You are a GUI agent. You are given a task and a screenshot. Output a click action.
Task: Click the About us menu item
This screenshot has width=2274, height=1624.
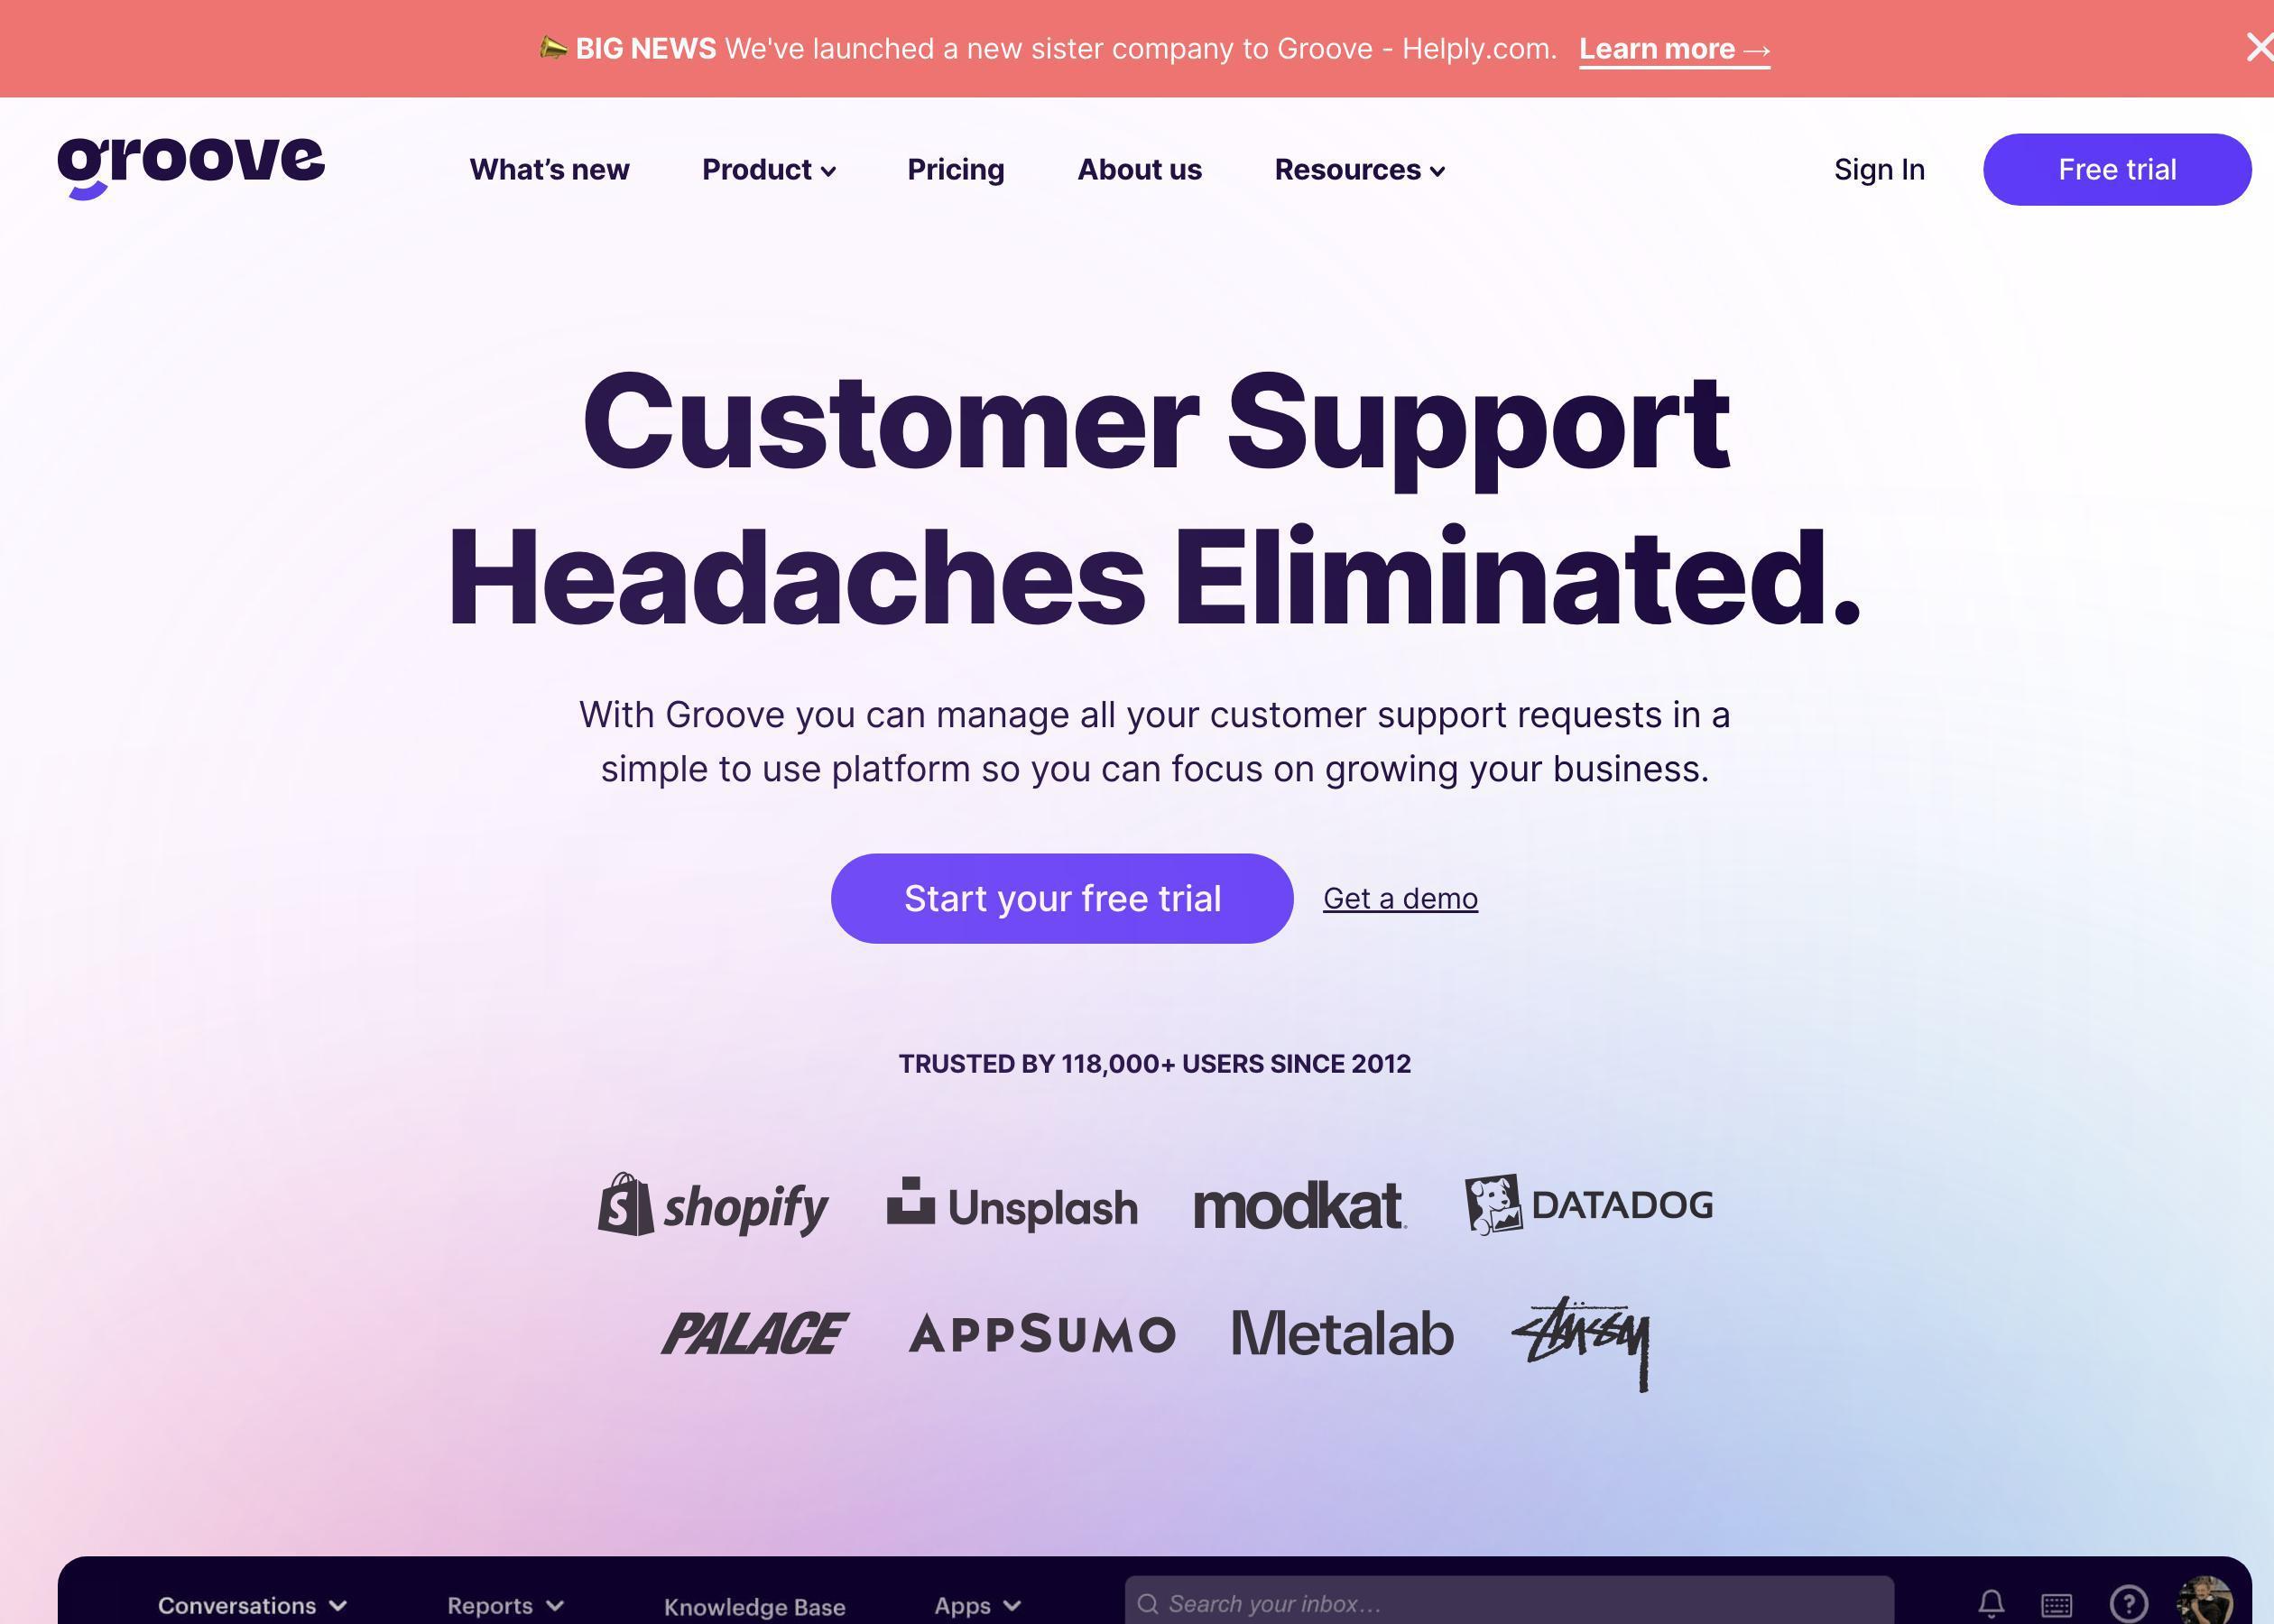(x=1141, y=169)
